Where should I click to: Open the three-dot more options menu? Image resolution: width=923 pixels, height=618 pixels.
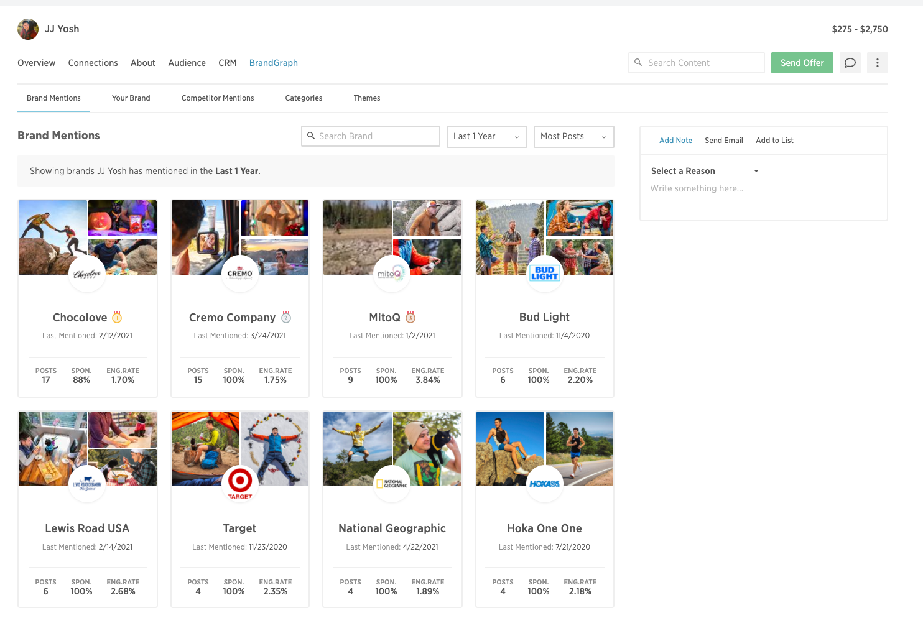878,63
